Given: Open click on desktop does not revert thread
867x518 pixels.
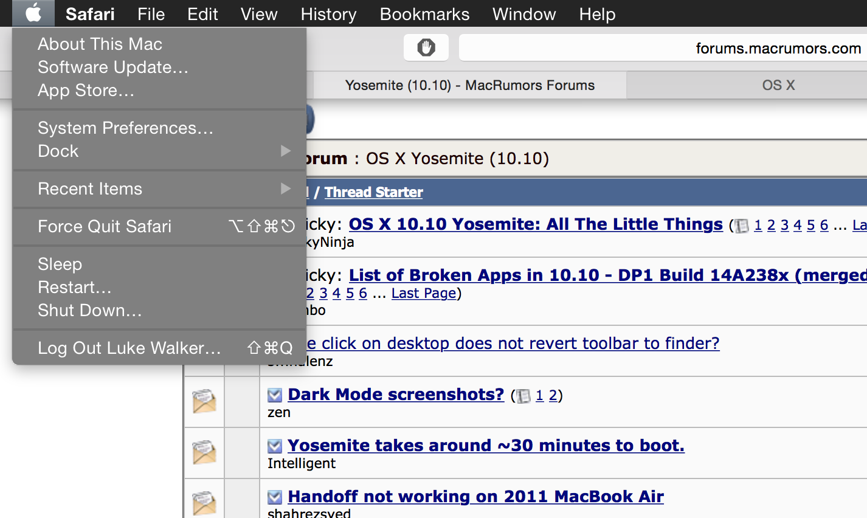Looking at the screenshot, I should 513,344.
